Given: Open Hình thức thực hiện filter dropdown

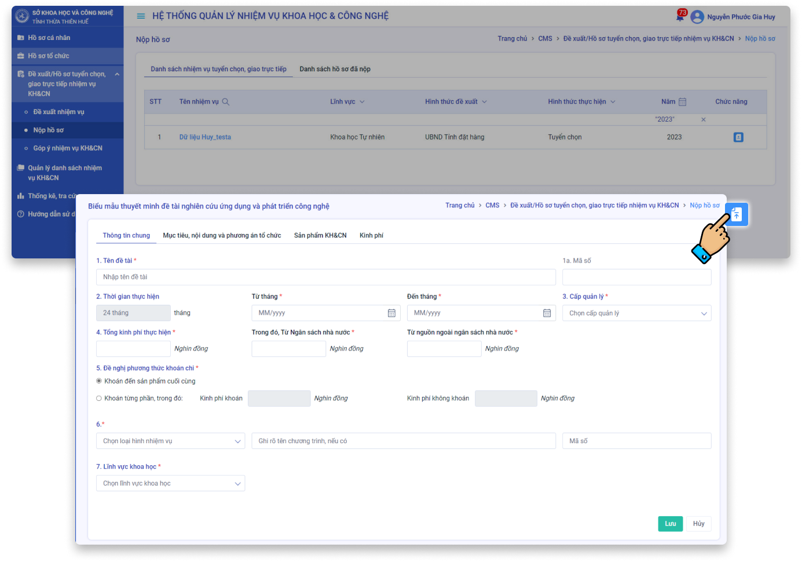Looking at the screenshot, I should tap(613, 102).
